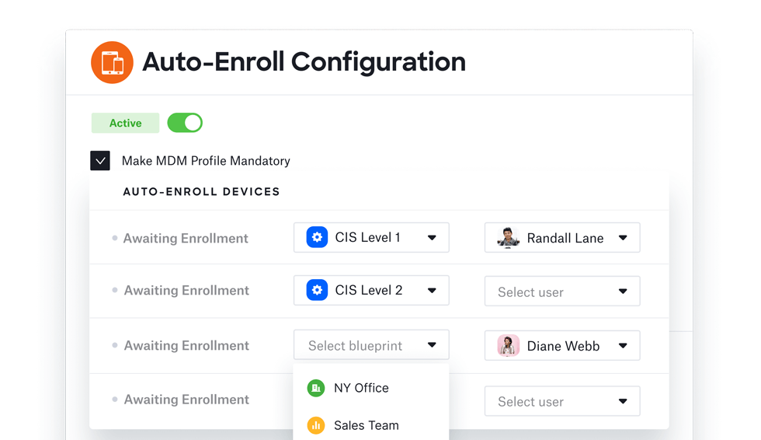The image size is (761, 440).
Task: Click the orange Auto-Enroll devices icon
Action: coord(112,62)
